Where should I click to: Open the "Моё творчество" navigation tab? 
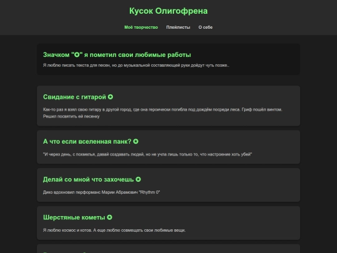141,27
